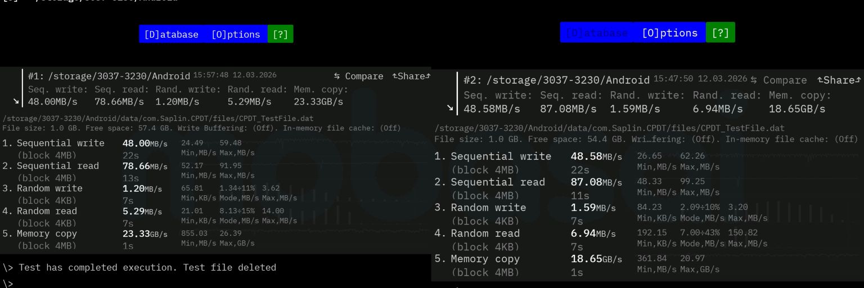
Task: Click the dimmed [D]atabase item on right
Action: click(597, 33)
